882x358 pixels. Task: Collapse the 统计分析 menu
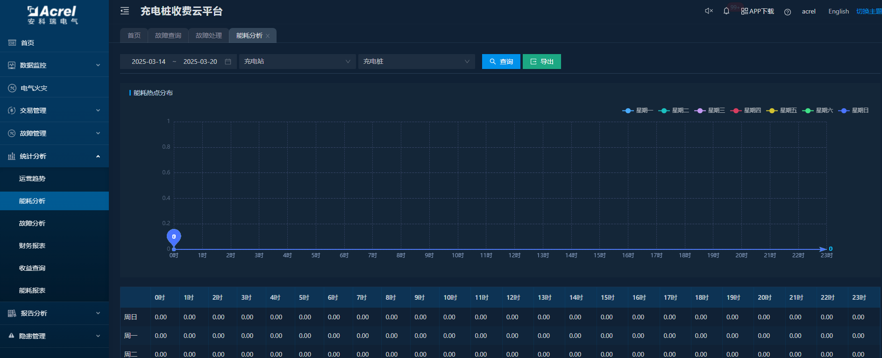[98, 156]
